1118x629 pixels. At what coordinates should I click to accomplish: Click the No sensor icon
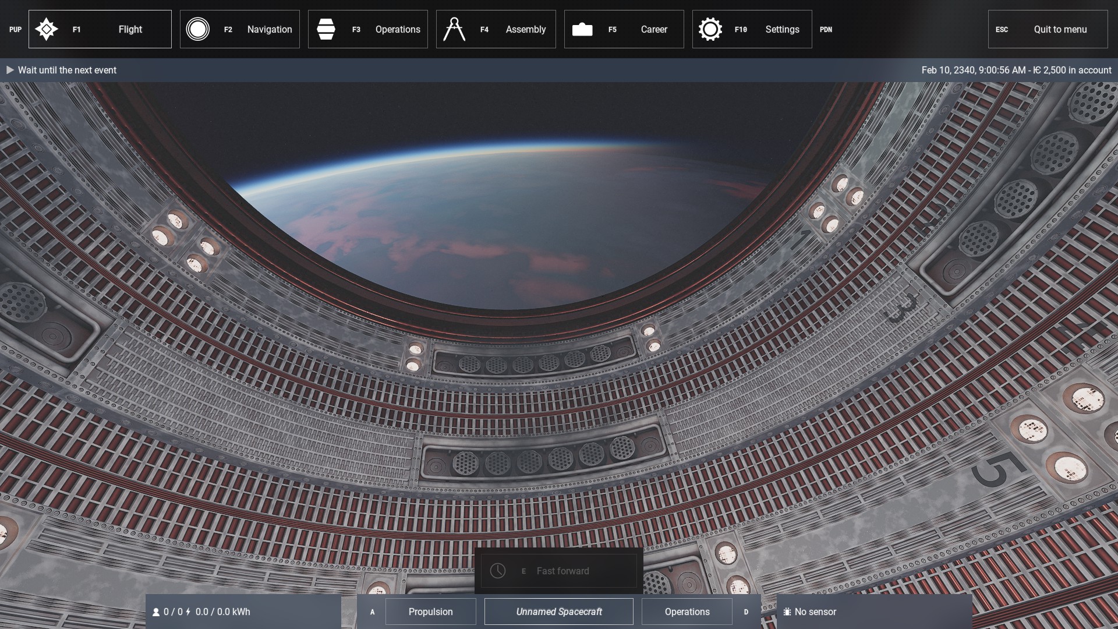[787, 612]
